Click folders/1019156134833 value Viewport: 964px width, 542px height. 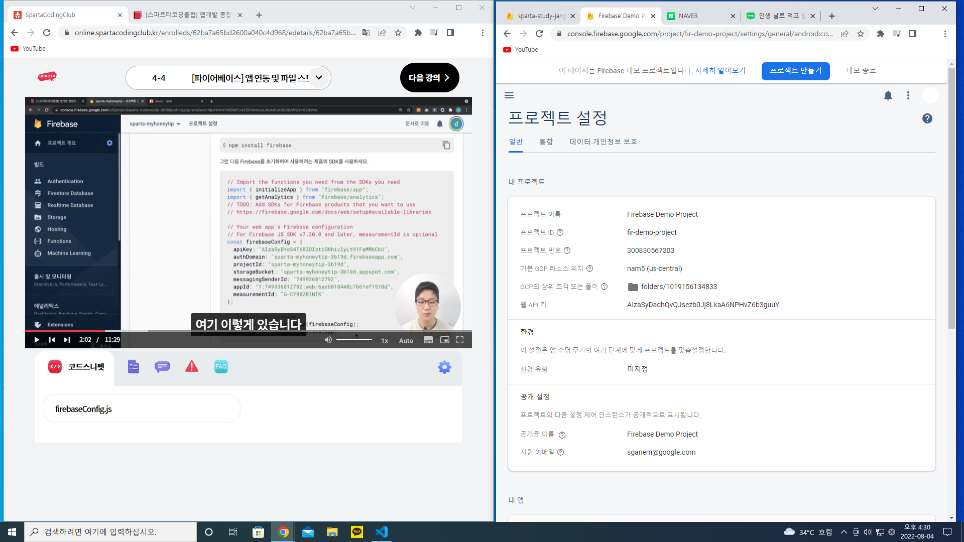679,287
